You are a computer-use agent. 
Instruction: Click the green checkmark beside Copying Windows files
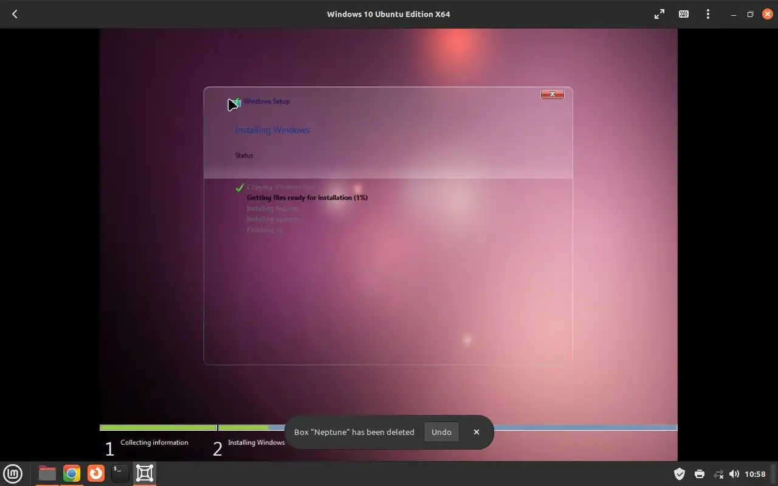tap(239, 188)
